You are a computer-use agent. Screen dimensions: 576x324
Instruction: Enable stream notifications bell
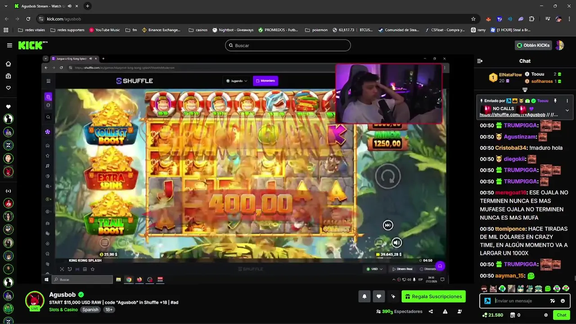click(364, 297)
